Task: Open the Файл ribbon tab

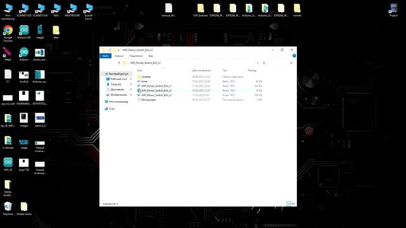Action: [x=105, y=56]
